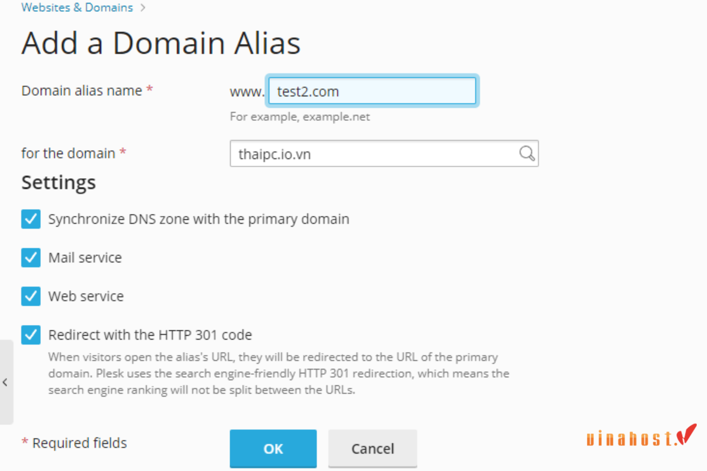Click the 'Mail service' label text
This screenshot has height=471, width=707.
tap(85, 258)
